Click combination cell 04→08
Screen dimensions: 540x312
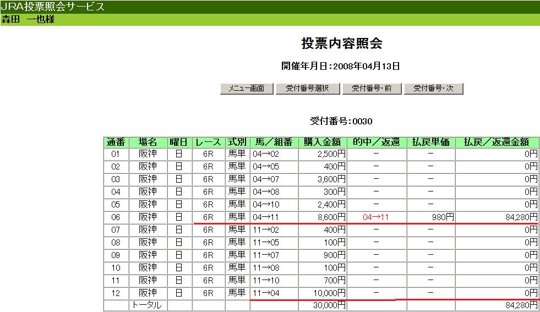(x=266, y=192)
